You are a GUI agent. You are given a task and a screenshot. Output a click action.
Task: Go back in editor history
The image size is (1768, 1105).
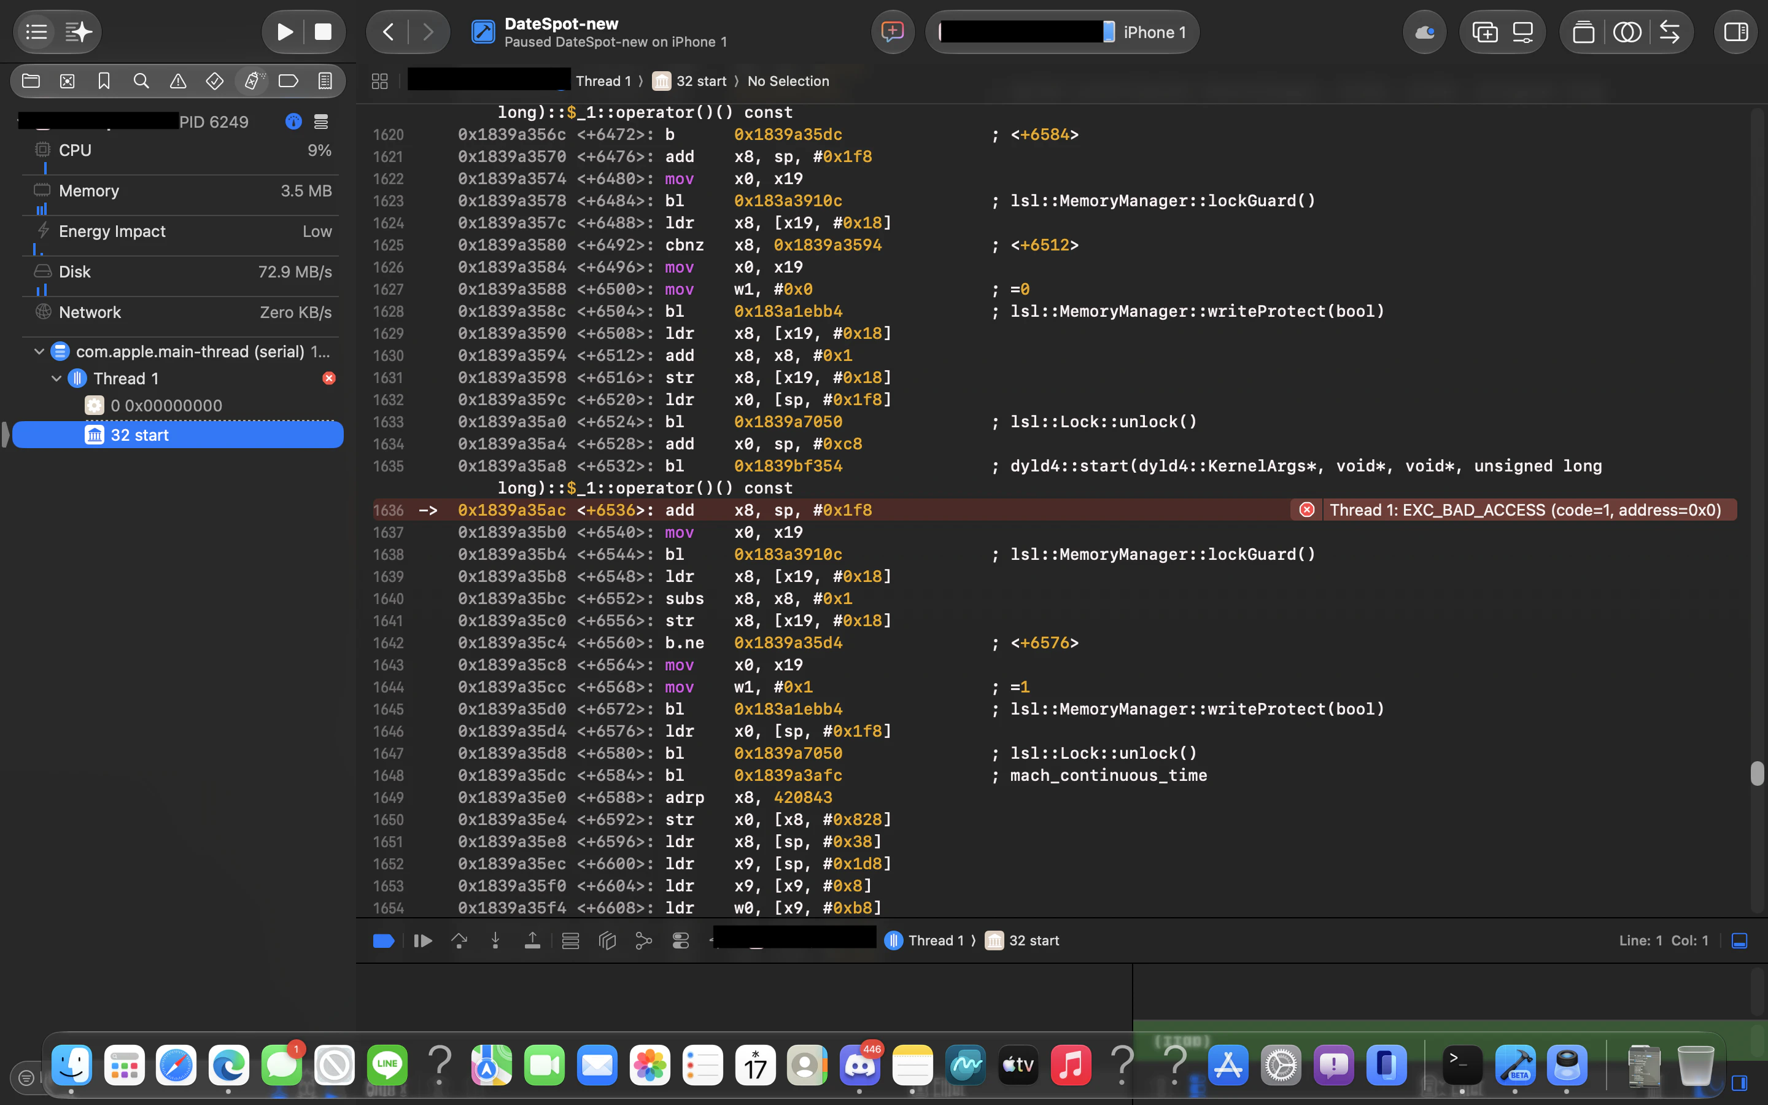(389, 32)
